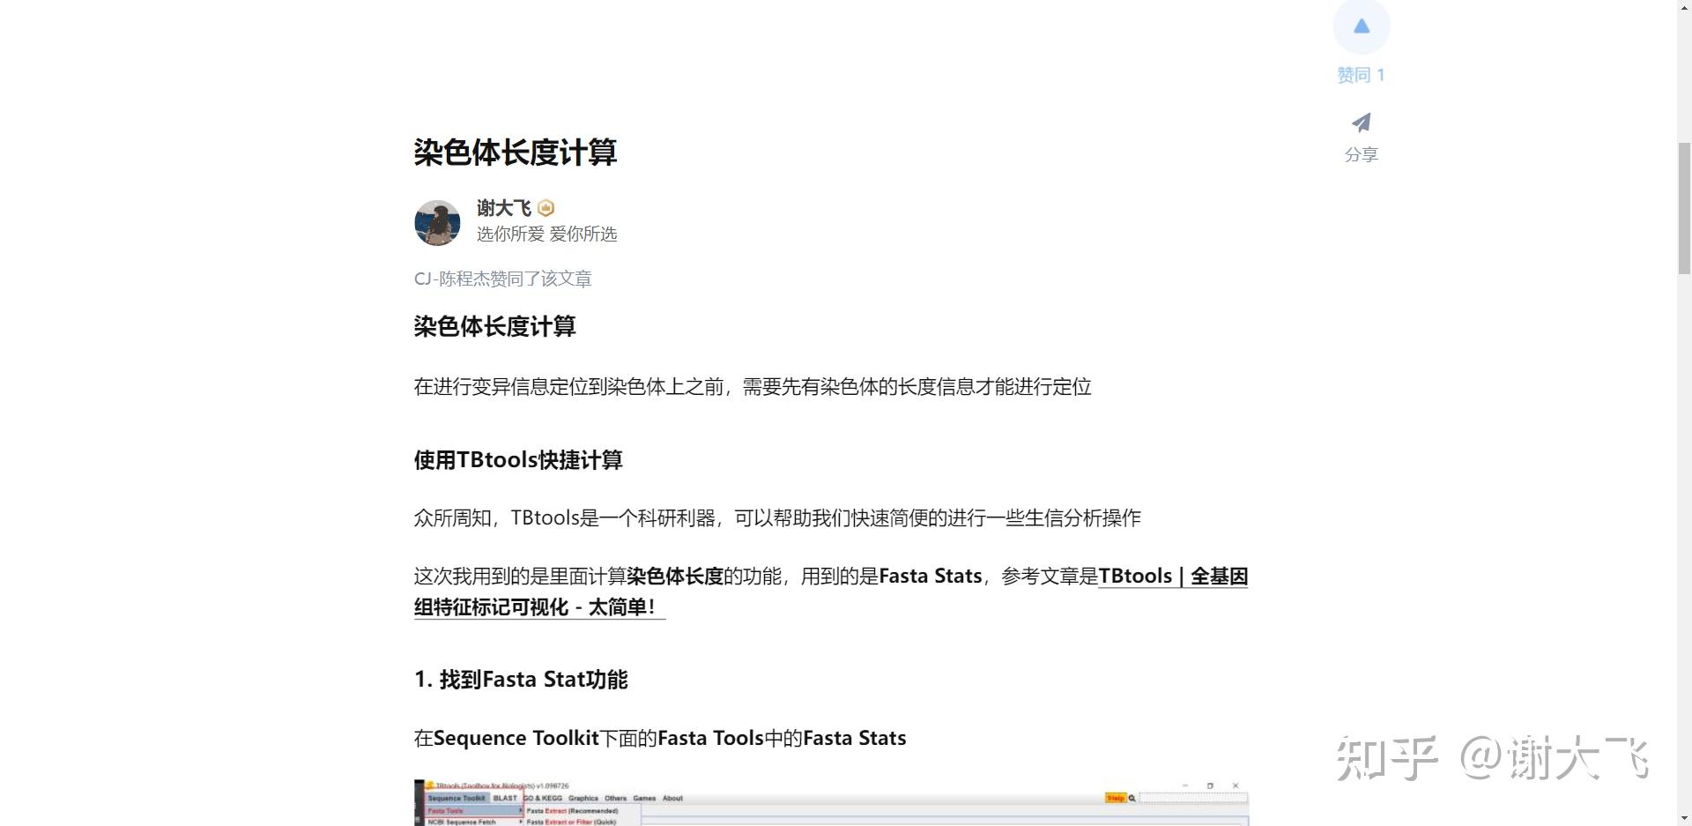Open author 谢大飞's avatar picture
Screen dimensions: 1692x826
[x=437, y=222]
